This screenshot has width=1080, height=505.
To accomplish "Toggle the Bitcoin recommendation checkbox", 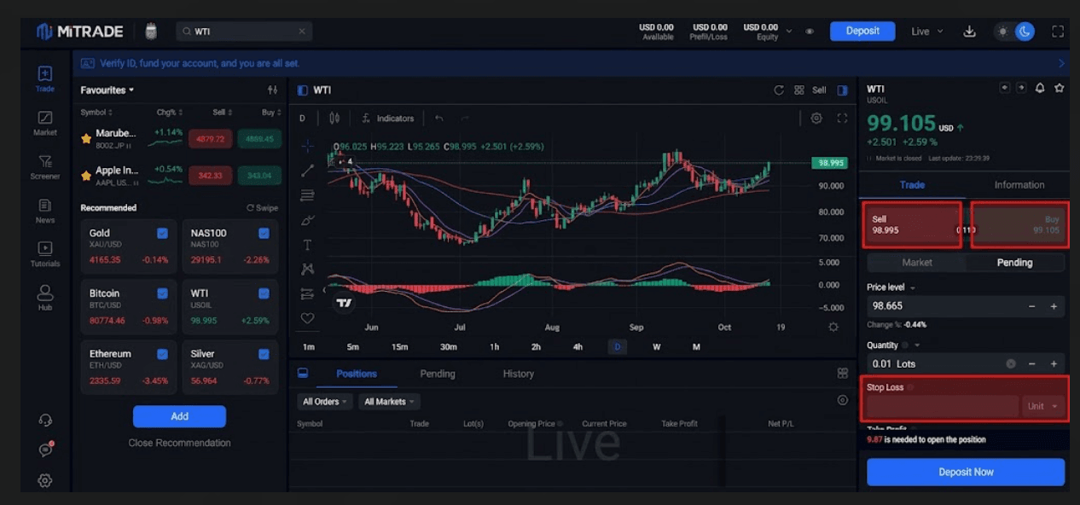I will 162,293.
